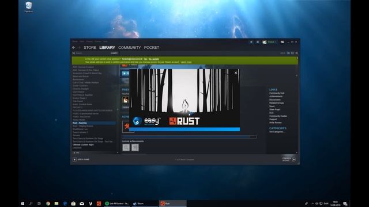Viewport: 369px width, 207px height.
Task: Open the Friends menu in Steam
Action: pos(89,41)
